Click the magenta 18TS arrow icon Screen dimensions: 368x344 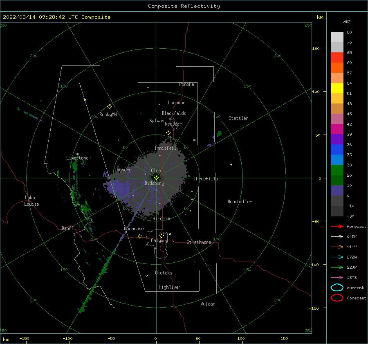(337, 278)
